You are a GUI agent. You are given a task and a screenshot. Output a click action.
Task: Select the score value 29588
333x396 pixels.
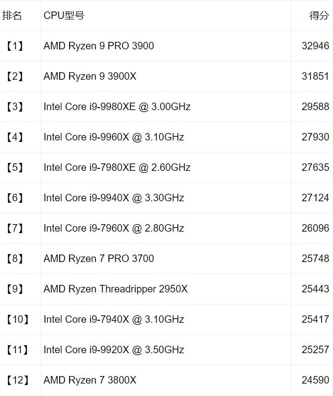315,107
